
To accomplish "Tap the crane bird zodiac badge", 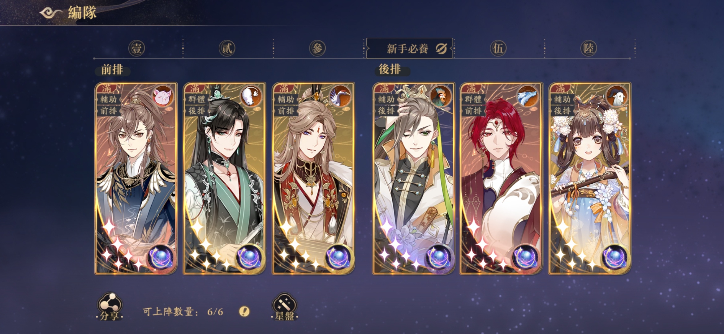I will 340,96.
